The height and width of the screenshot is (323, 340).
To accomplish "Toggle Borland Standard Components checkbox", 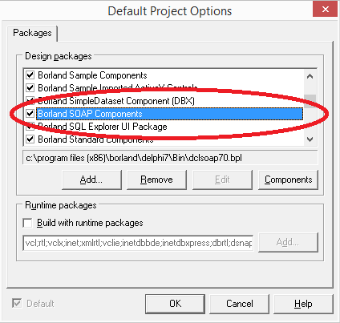I will coord(30,139).
